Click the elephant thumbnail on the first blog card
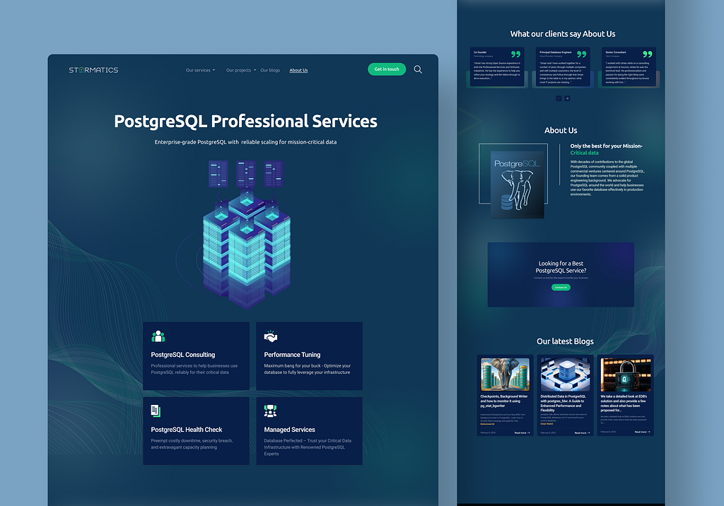 [x=505, y=375]
